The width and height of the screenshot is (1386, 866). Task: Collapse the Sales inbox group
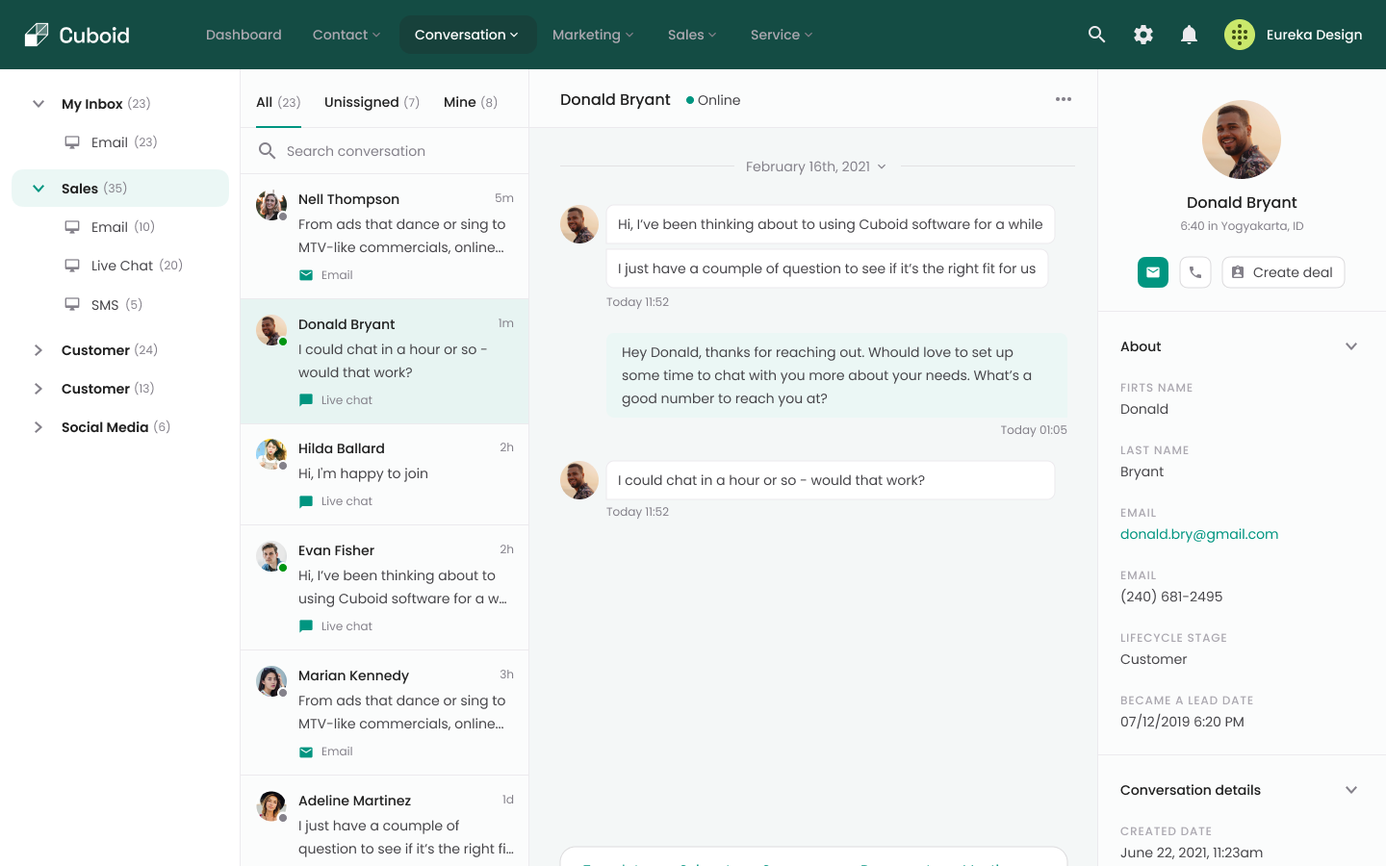click(x=38, y=189)
